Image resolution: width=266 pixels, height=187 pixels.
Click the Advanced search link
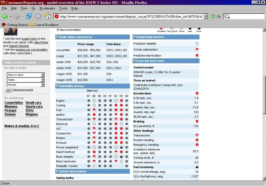point(23,90)
